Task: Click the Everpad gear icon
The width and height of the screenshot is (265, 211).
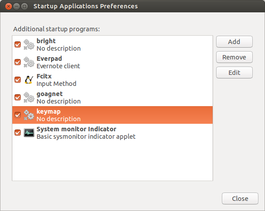Action: (29, 62)
